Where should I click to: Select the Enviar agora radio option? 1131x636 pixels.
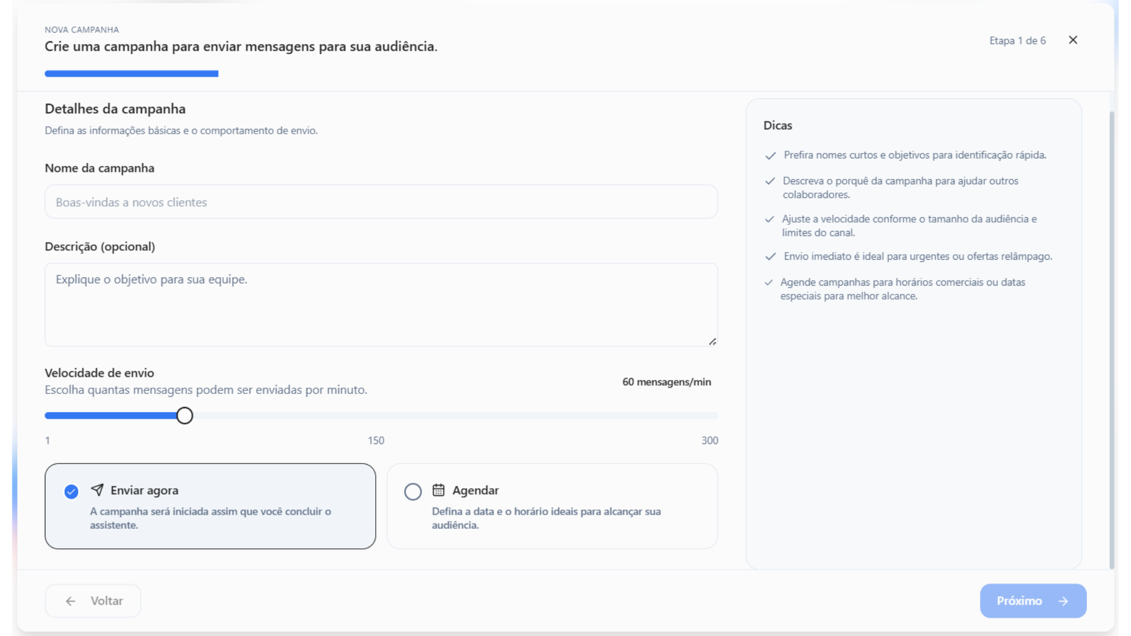(x=71, y=492)
